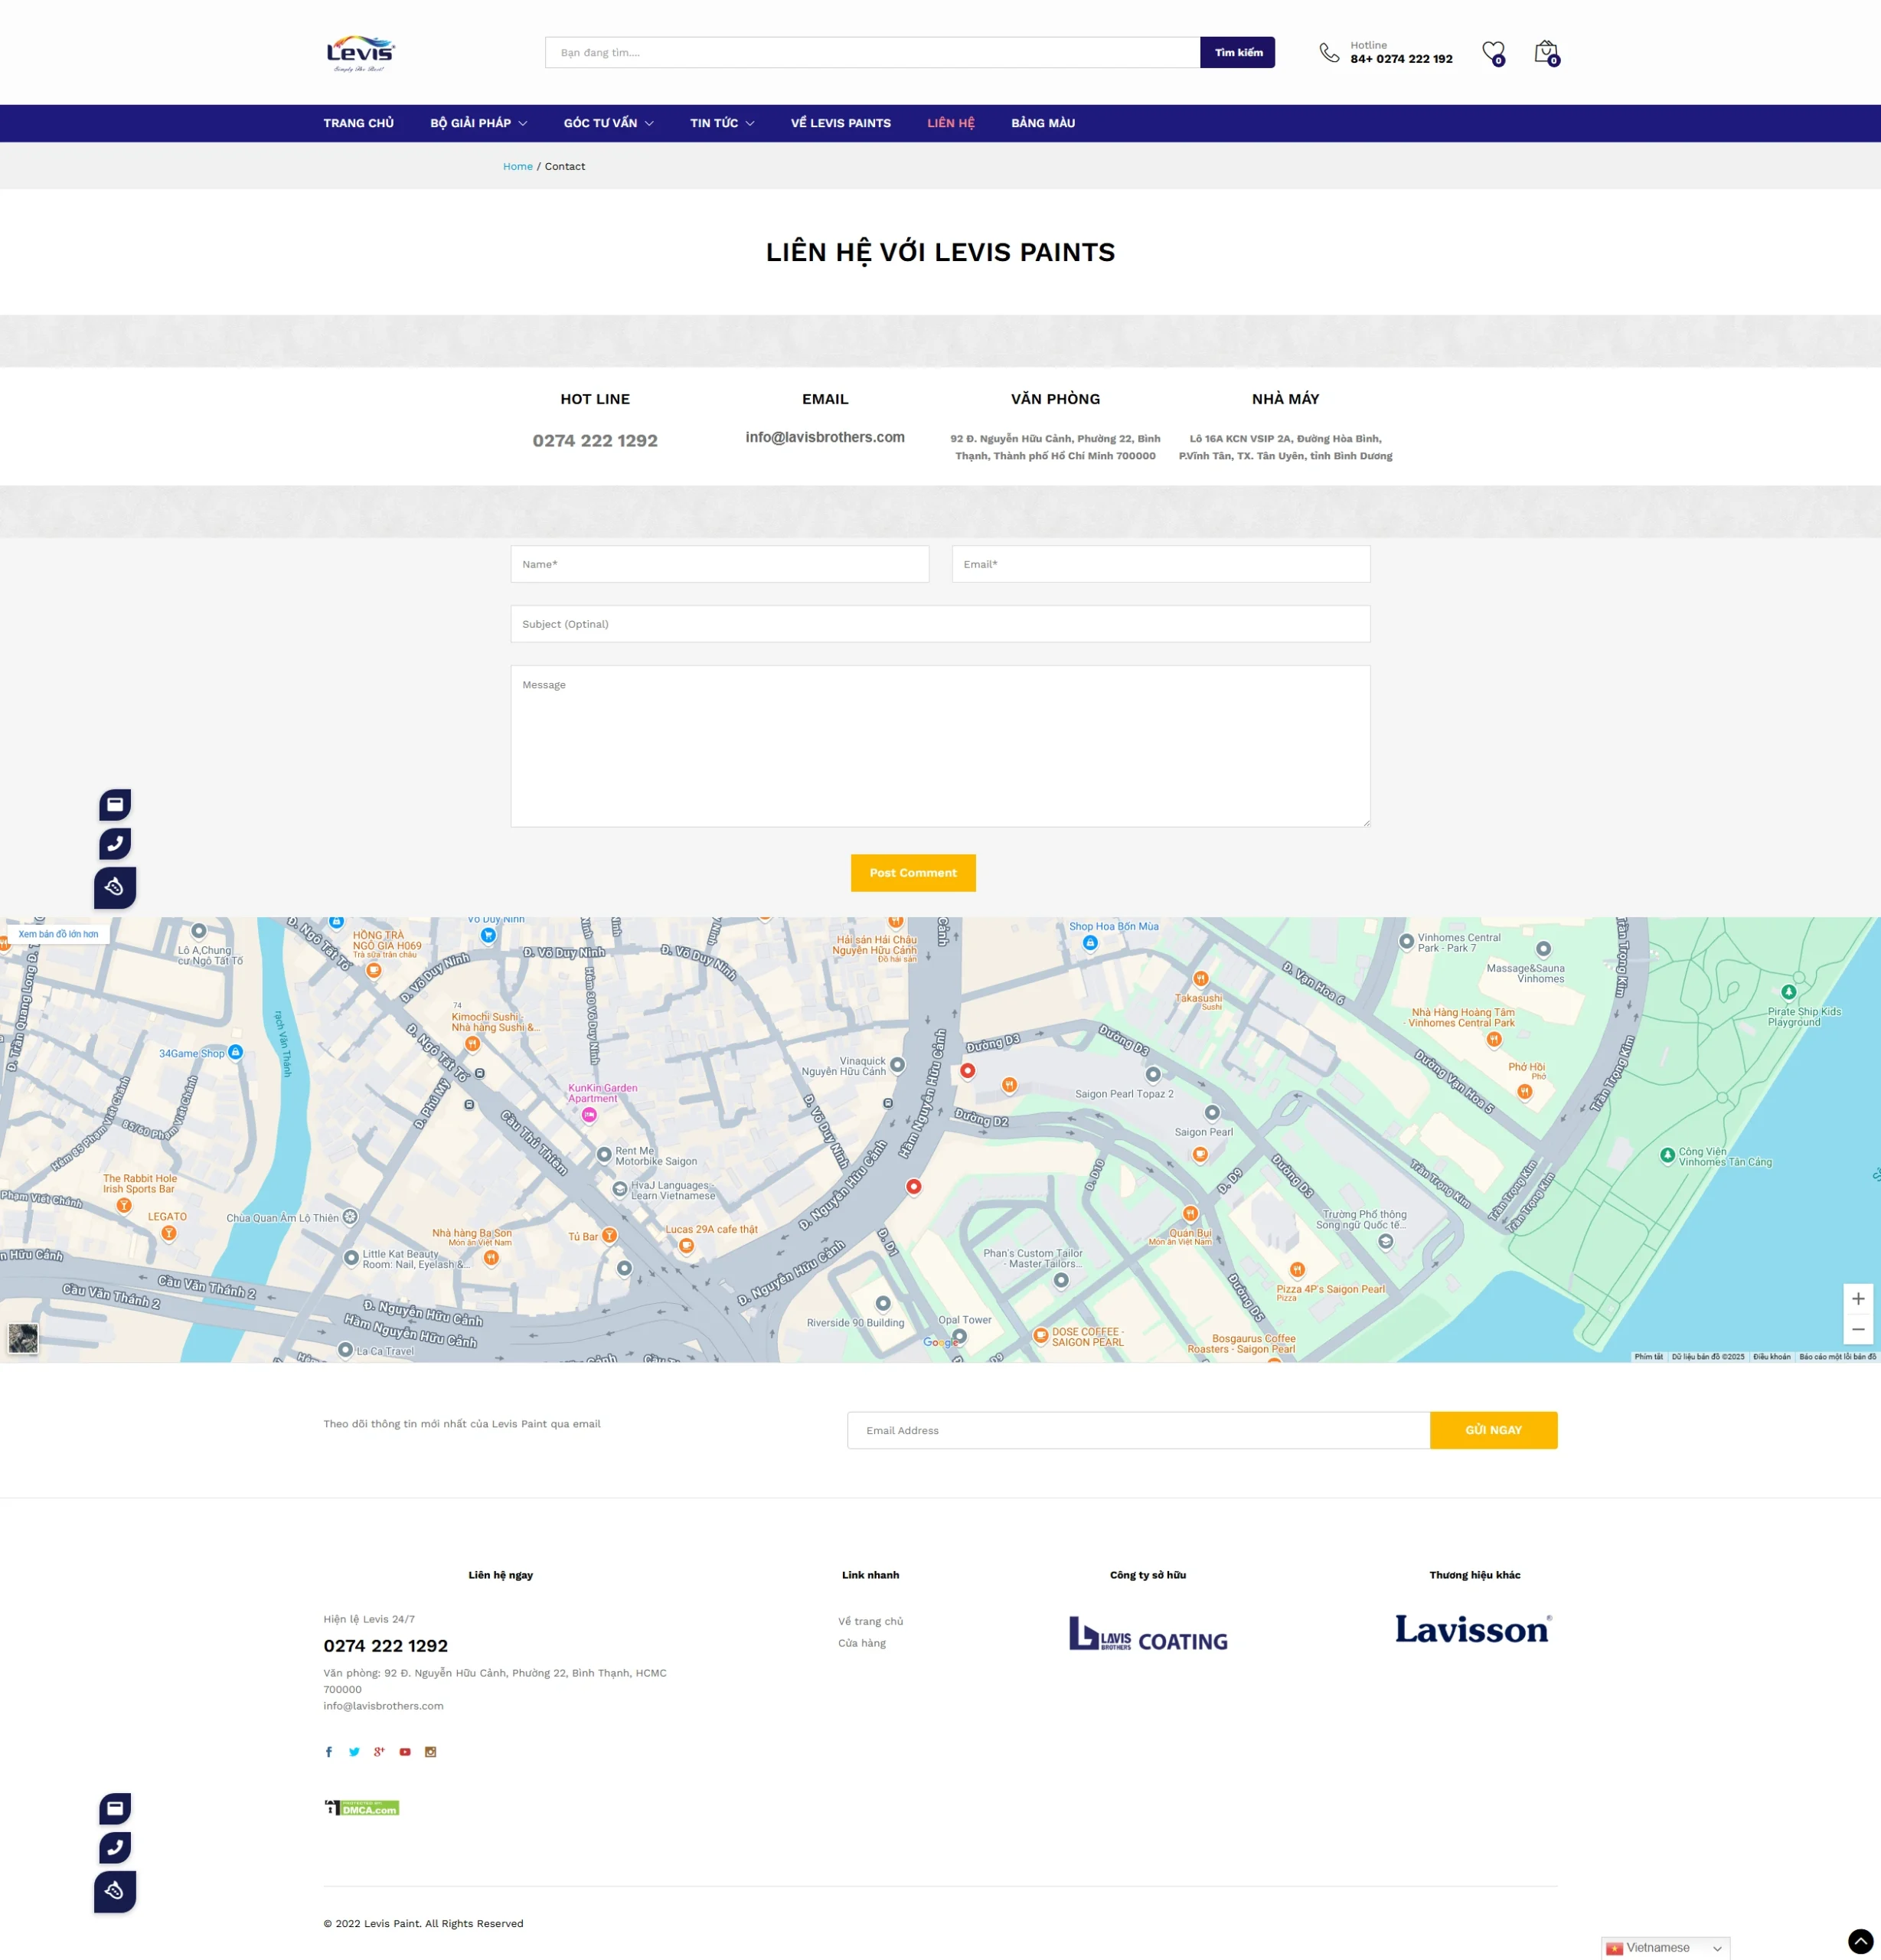Click the Tìm kiếm search button
Viewport: 1881px width, 1960px height.
[1238, 53]
